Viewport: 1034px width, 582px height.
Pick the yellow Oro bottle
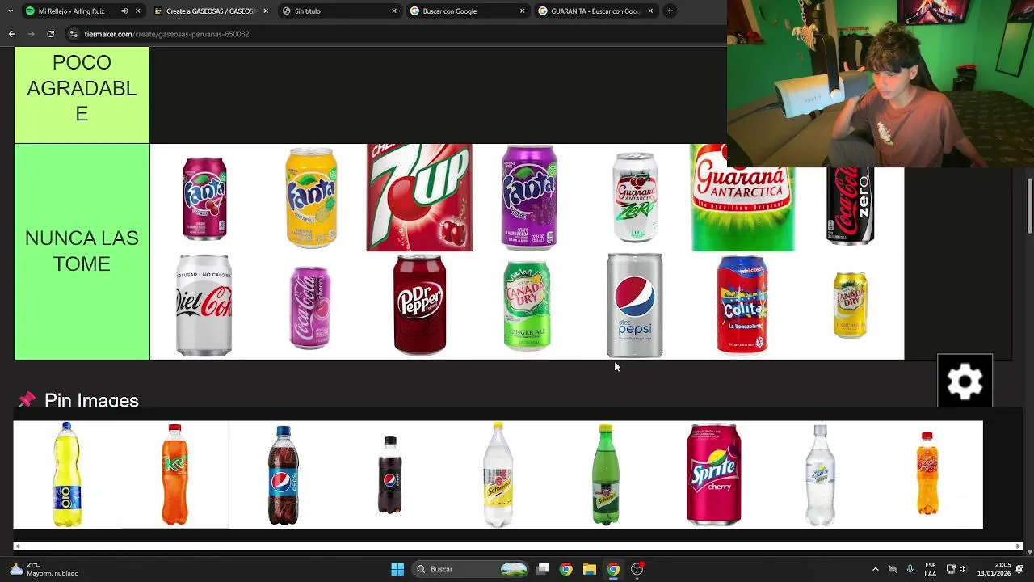tap(67, 474)
